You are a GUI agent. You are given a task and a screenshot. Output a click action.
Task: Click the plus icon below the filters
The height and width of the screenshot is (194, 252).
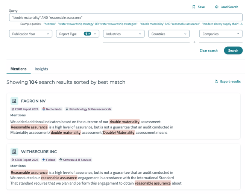click(194, 42)
